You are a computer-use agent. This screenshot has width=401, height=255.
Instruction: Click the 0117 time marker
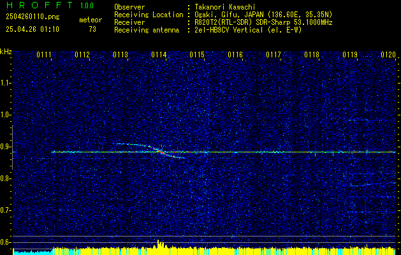[273, 55]
